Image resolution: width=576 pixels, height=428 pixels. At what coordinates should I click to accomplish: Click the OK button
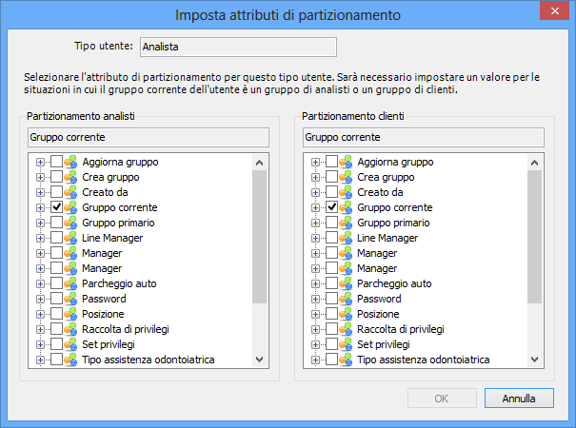441,398
